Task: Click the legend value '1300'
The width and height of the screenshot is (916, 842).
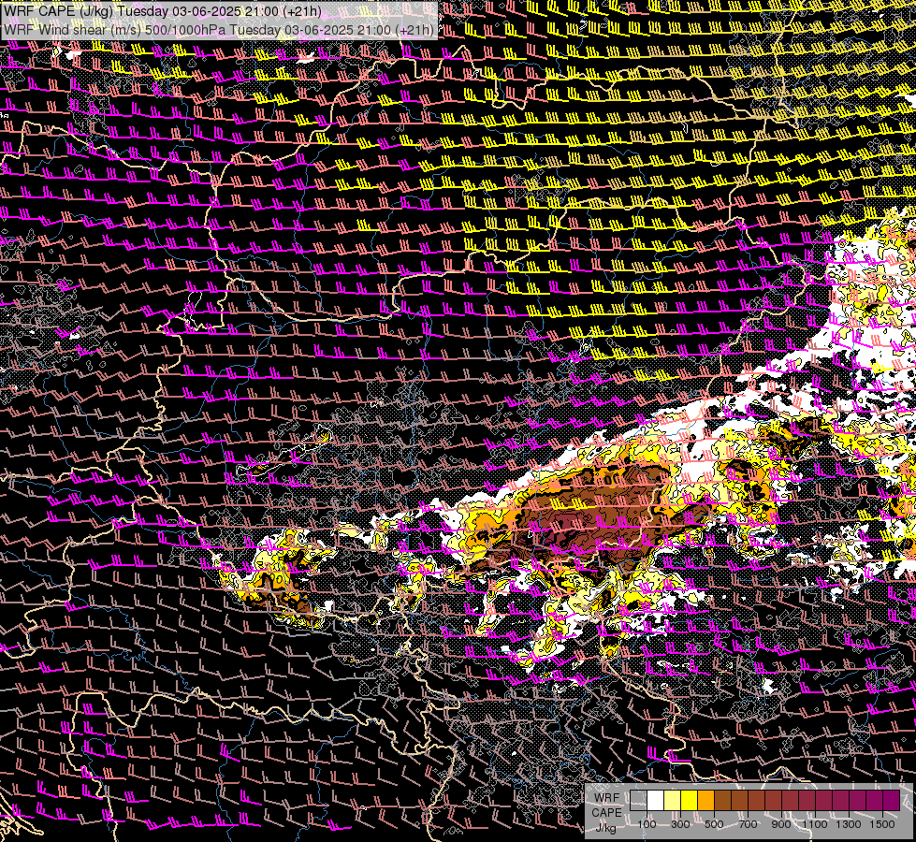Action: coord(849,824)
